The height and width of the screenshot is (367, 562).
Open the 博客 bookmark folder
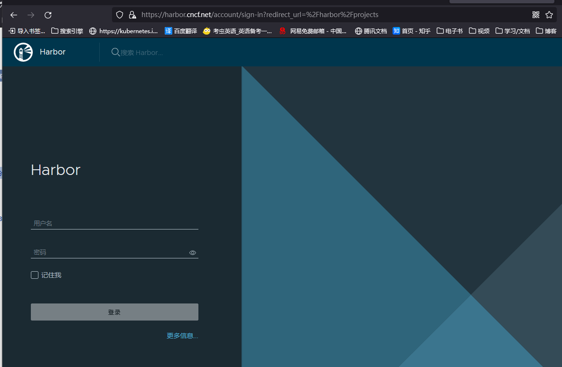click(x=546, y=31)
